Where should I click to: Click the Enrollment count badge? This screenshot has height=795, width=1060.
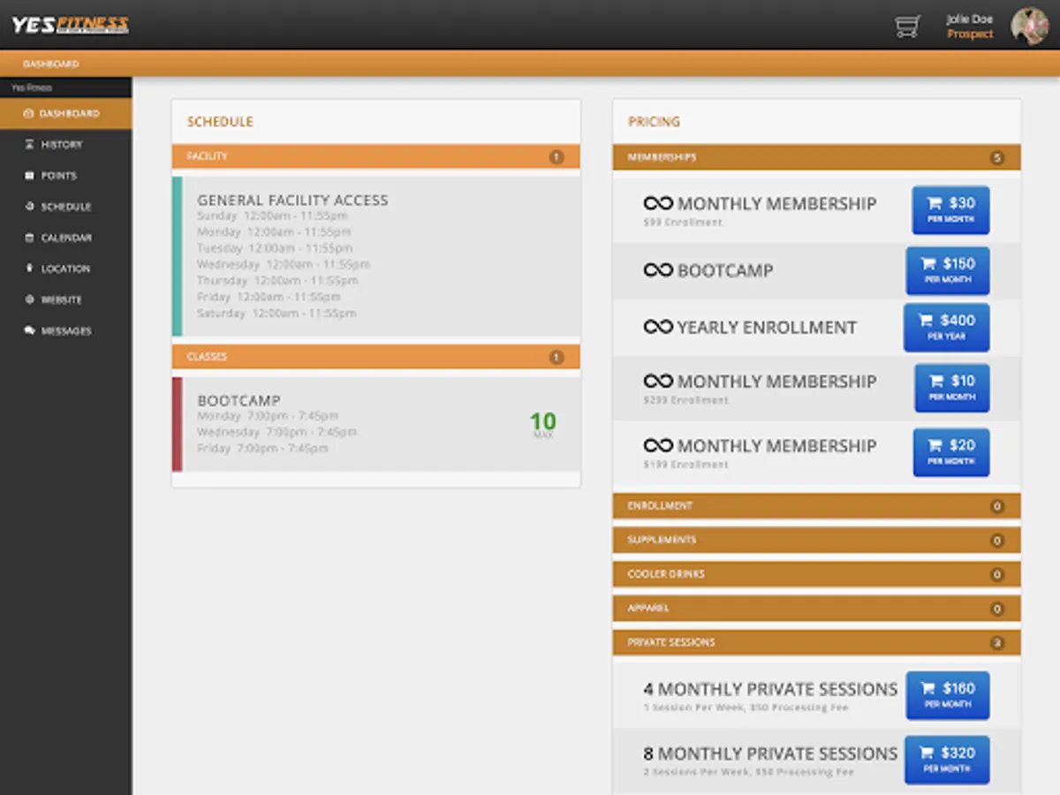pos(997,507)
